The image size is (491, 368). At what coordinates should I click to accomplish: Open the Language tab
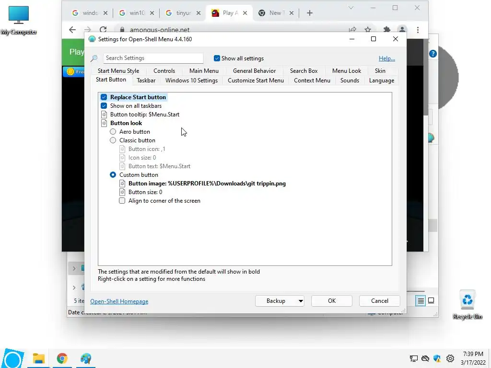(x=381, y=80)
